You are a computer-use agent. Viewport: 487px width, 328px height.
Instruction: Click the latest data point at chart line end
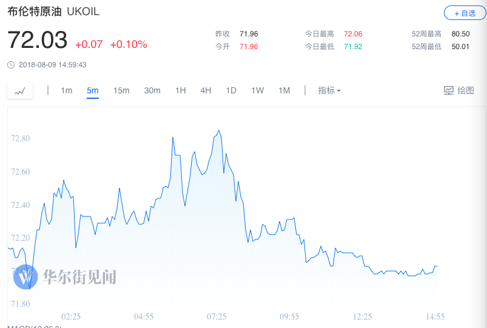pos(437,266)
